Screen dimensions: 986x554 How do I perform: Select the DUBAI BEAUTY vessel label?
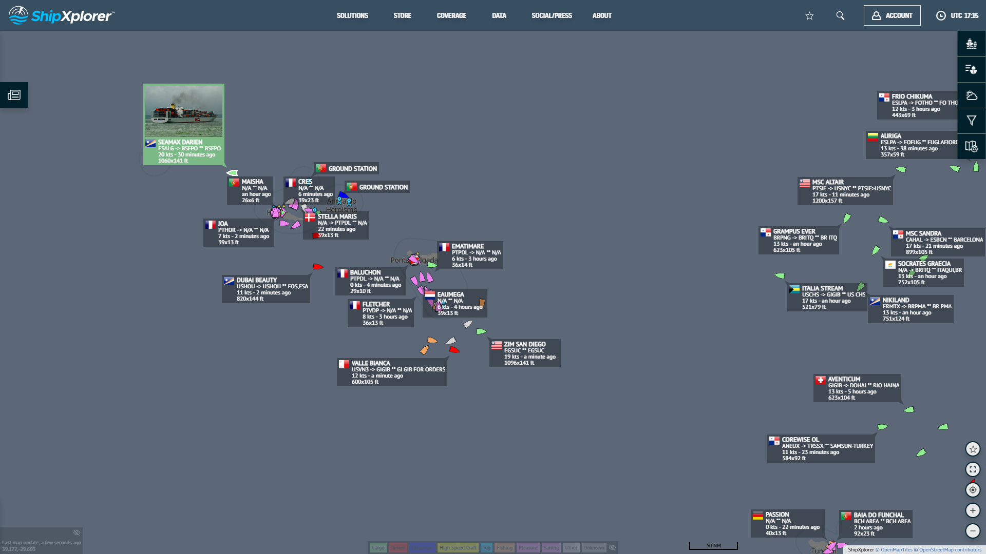(x=266, y=289)
